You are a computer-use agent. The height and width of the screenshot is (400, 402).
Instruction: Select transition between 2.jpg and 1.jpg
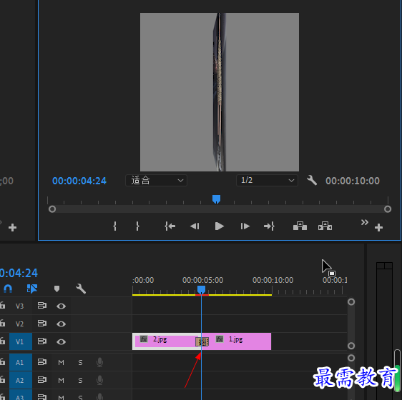coord(202,341)
